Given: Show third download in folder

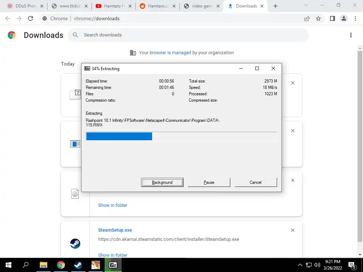Looking at the screenshot, I should click(113, 205).
